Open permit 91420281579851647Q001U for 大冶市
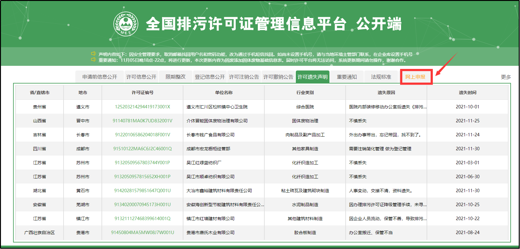520x249 pixels. click(x=142, y=191)
